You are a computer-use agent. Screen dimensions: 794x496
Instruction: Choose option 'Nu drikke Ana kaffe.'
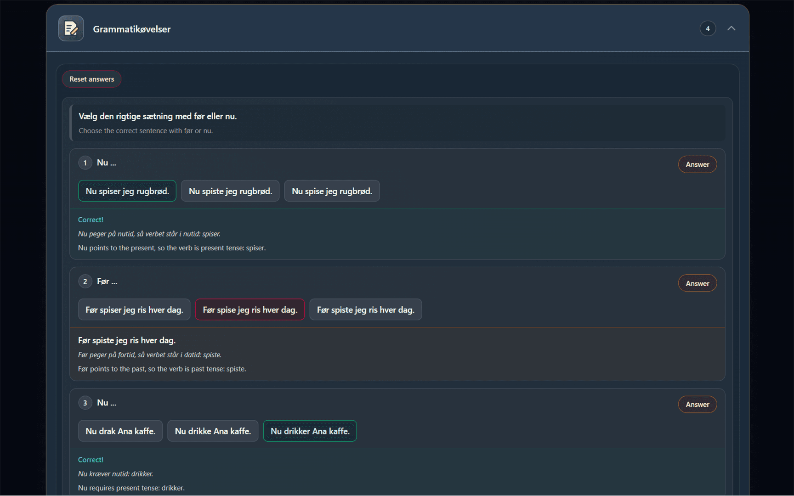coord(213,431)
